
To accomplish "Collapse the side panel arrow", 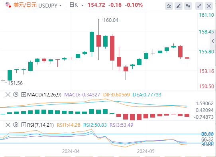I will 213,41.
